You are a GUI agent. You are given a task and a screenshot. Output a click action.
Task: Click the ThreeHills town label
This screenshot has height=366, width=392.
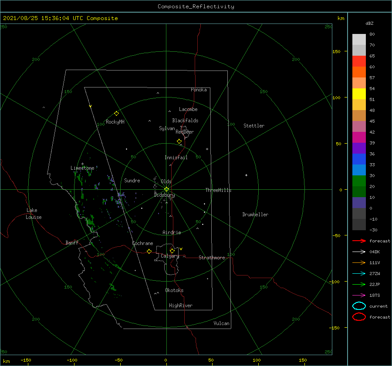(218, 190)
